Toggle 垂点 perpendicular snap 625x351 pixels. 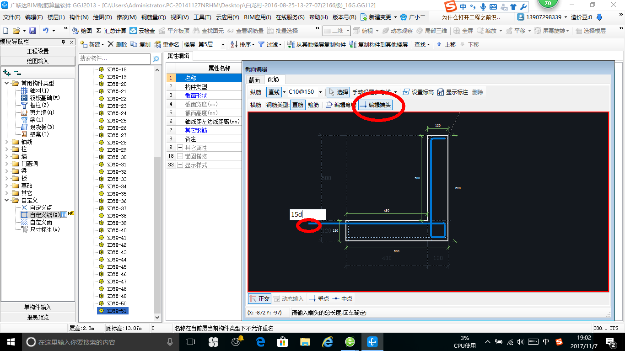(x=319, y=298)
